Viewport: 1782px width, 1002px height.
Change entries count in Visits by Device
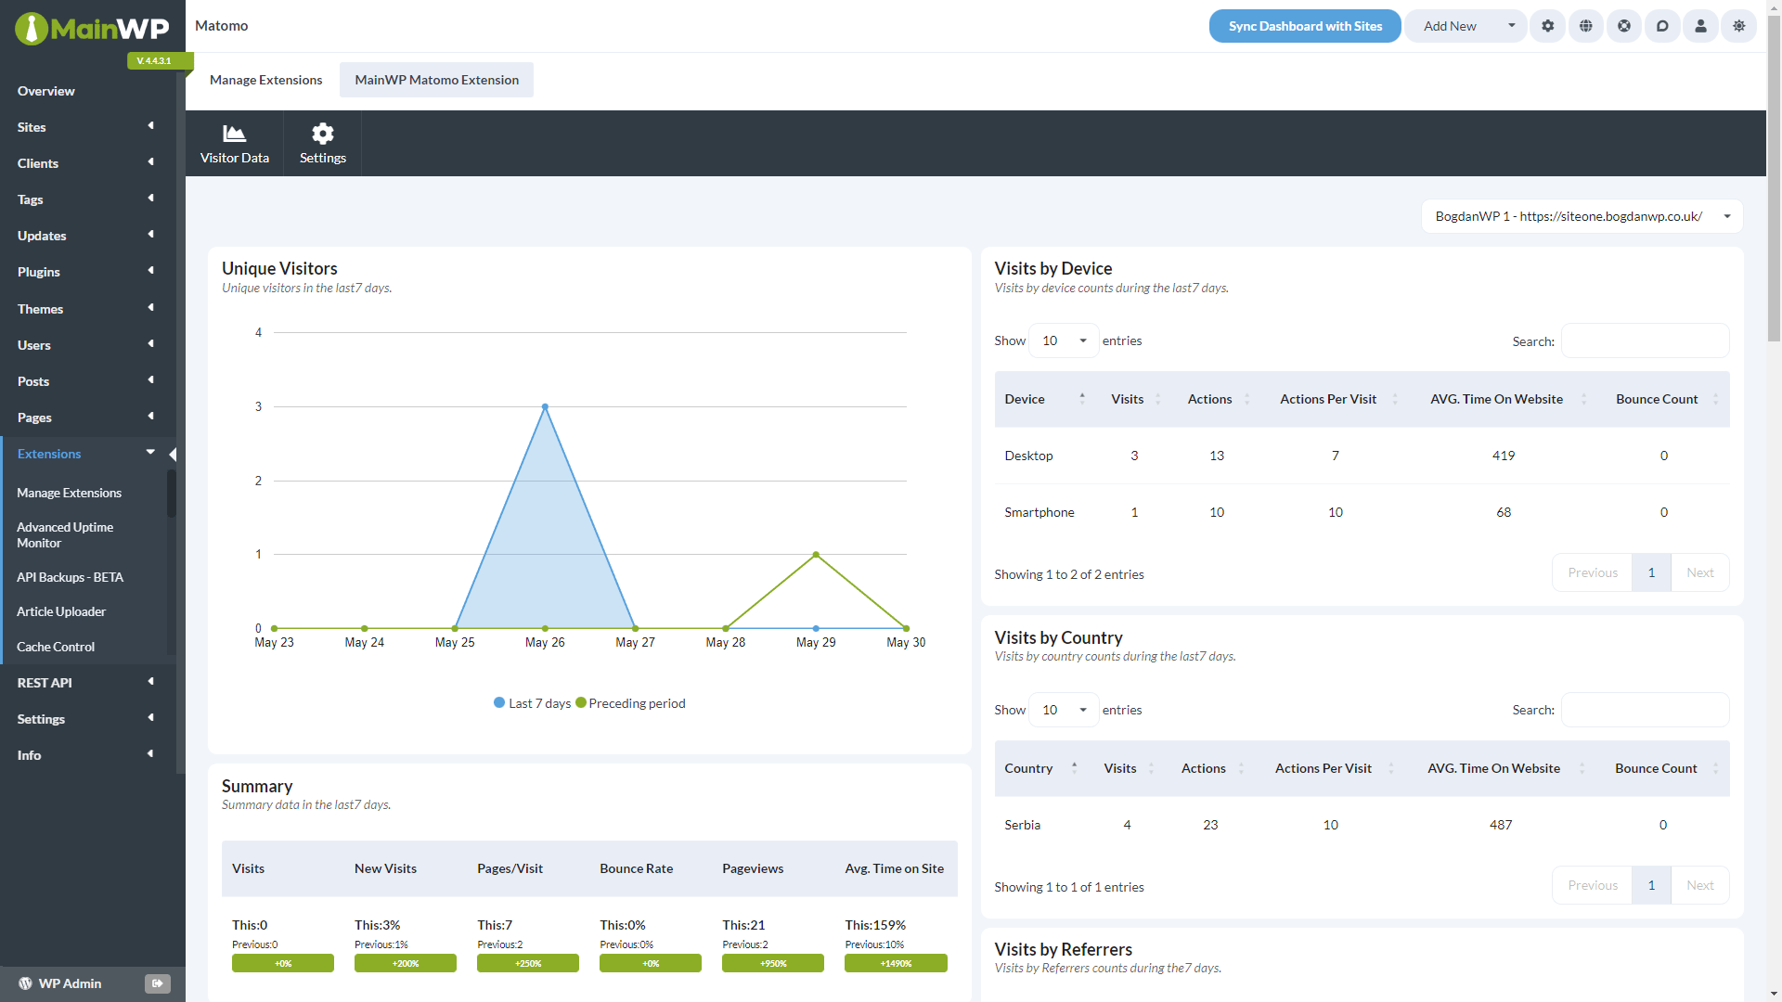1064,340
